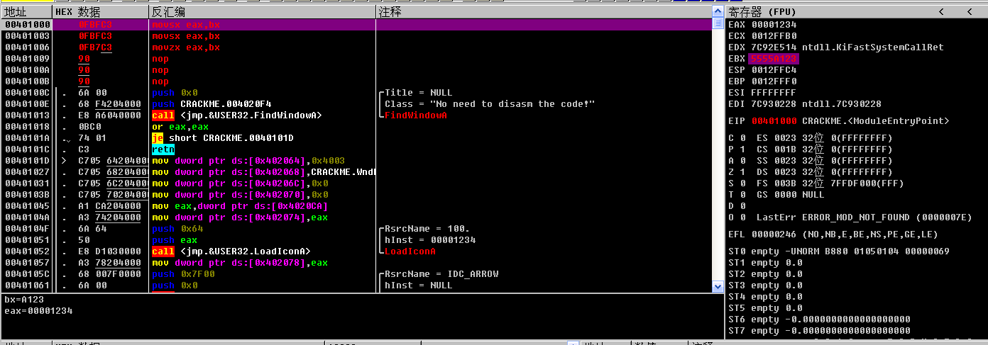
Task: Select the EDX register line with ntdll.KiFastSystemCallRet
Action: (x=836, y=47)
